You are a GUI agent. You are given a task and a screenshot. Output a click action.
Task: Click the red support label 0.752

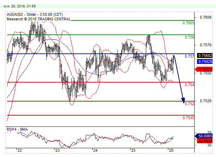pos(189,104)
